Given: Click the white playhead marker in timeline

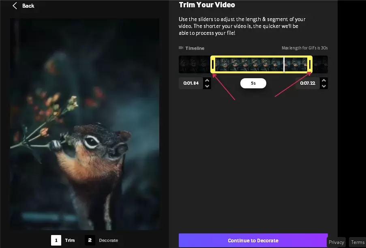Looking at the screenshot, I should coord(284,64).
